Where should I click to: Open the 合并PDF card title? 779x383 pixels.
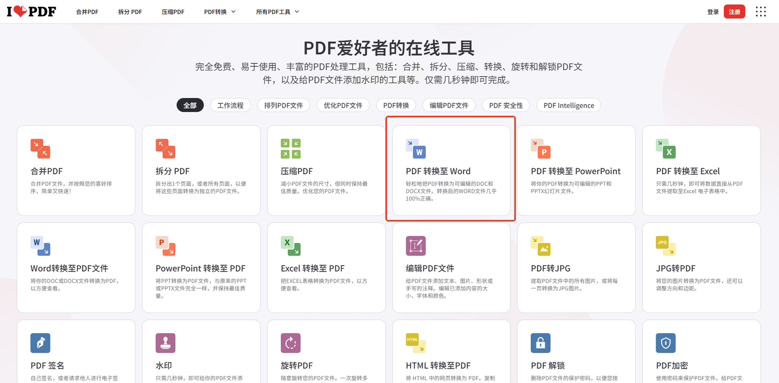(x=47, y=171)
